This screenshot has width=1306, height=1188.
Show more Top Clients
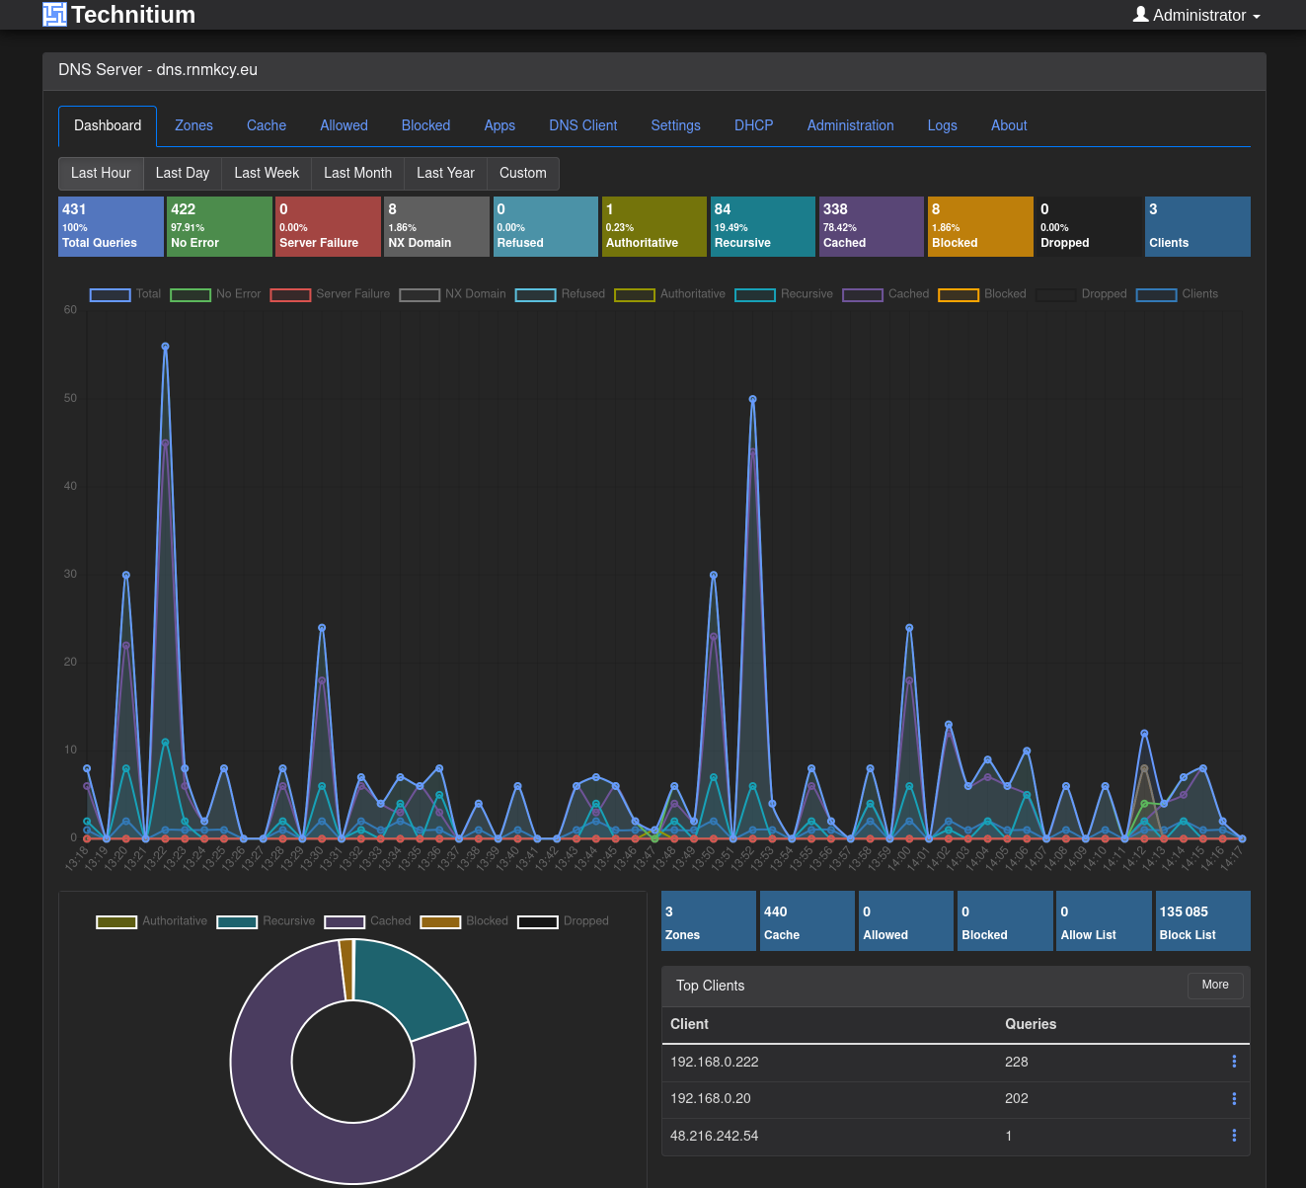1215,985
